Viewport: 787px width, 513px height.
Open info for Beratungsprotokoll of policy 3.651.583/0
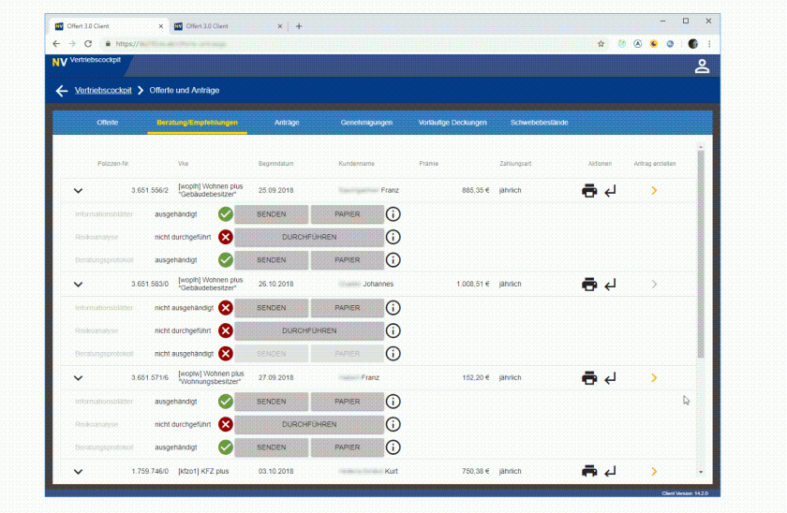[x=393, y=354]
